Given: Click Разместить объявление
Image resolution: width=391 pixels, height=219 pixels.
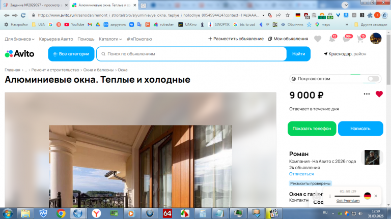Looking at the screenshot, I should [236, 39].
